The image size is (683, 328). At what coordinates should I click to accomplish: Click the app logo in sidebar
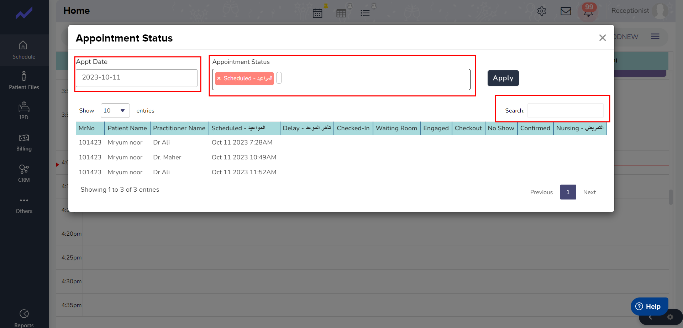click(x=24, y=14)
